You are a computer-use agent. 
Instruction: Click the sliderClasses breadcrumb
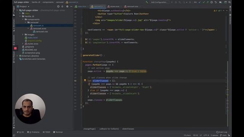pos(128,129)
